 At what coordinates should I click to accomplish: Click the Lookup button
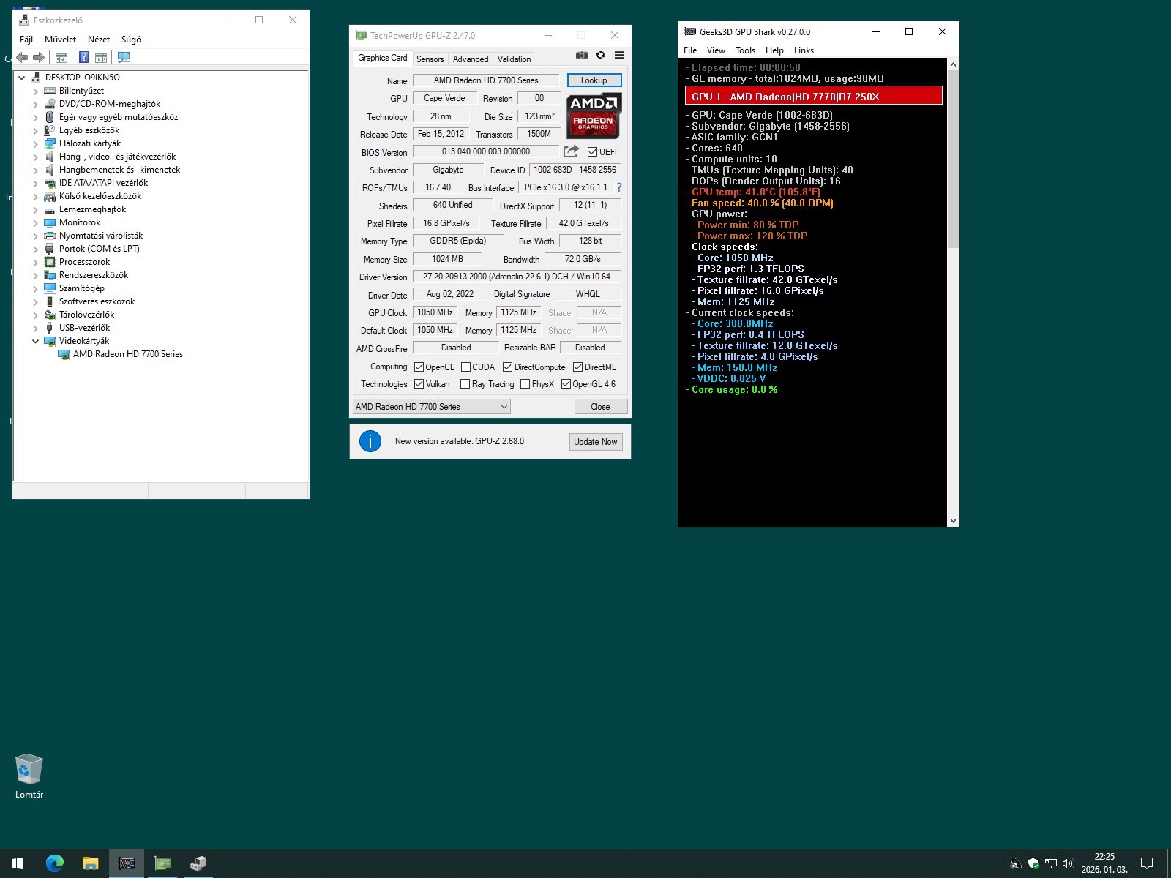pos(594,80)
